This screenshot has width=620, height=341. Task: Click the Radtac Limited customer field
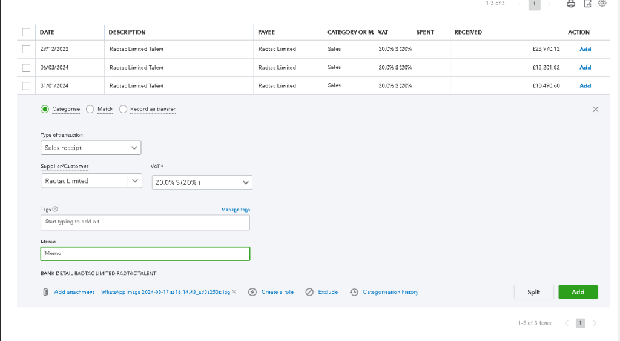85,180
